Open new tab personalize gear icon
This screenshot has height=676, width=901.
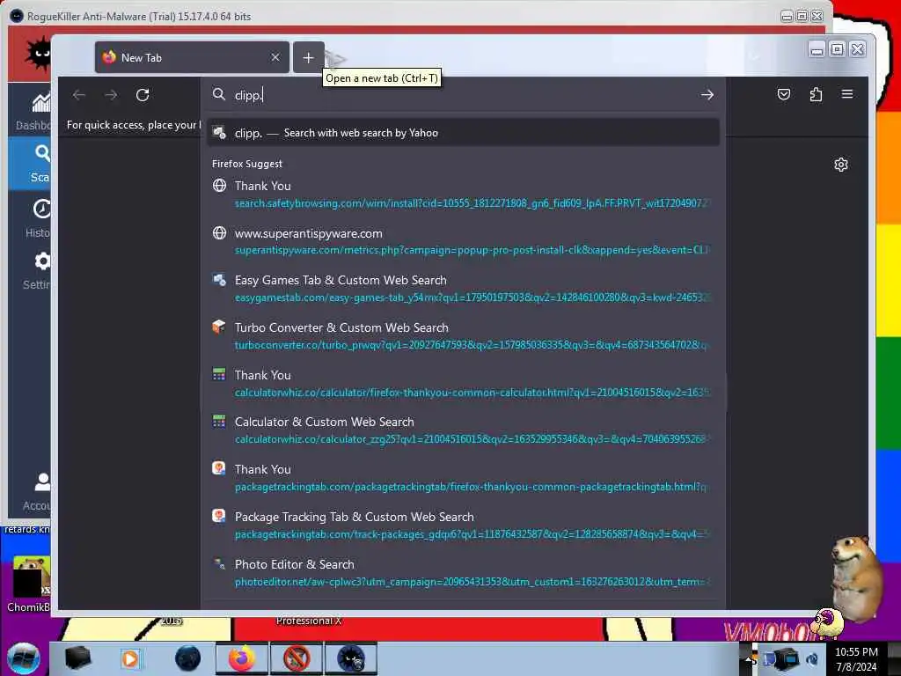point(840,165)
